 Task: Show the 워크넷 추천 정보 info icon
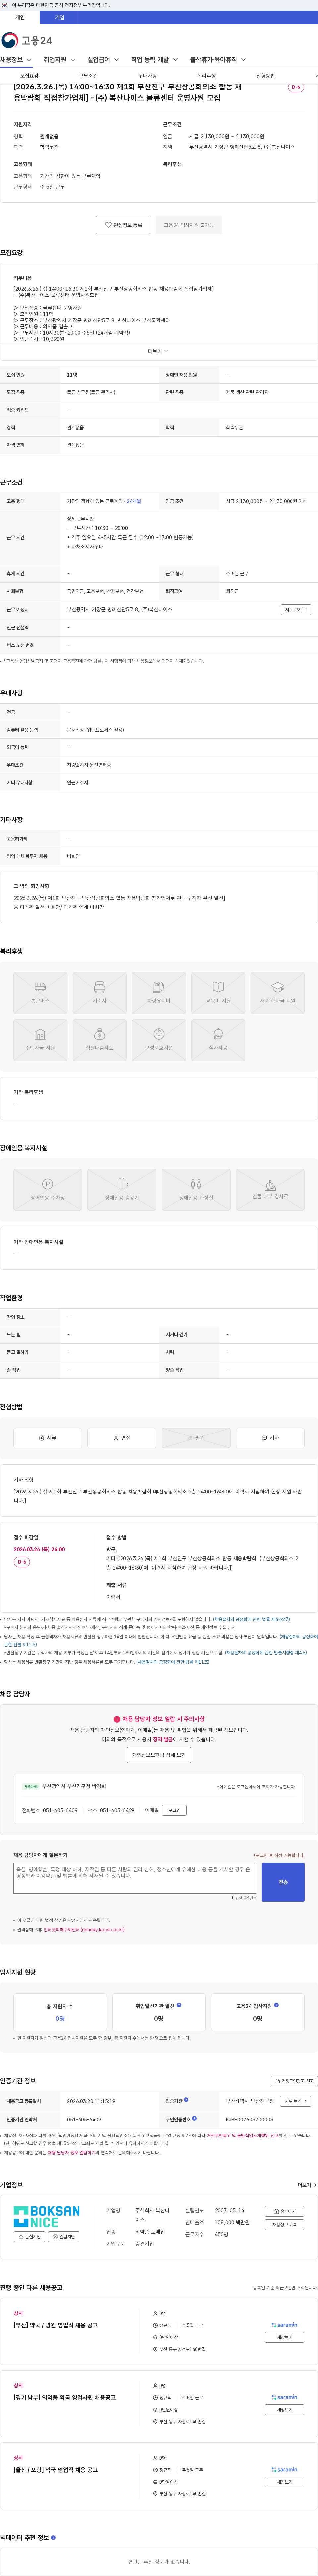coord(53,2537)
